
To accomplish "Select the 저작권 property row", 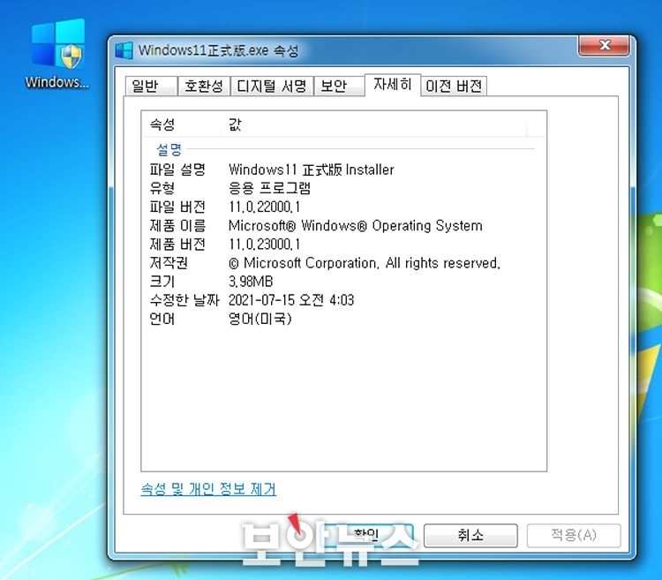I will click(x=343, y=263).
